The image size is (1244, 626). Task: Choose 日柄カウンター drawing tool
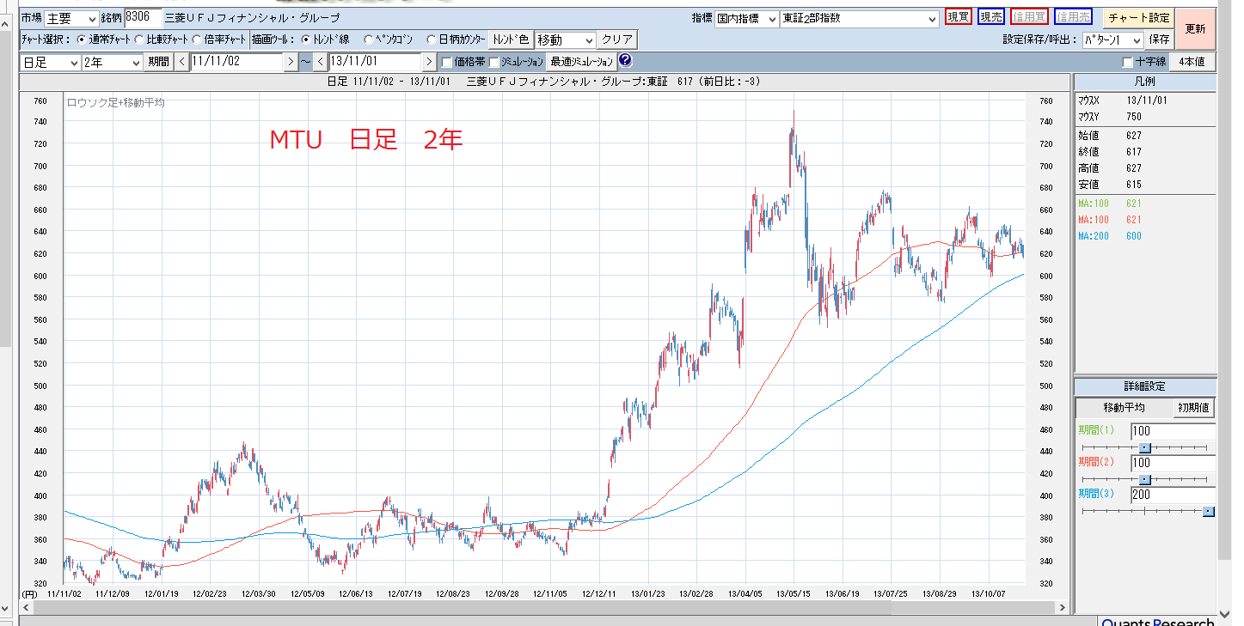[432, 40]
